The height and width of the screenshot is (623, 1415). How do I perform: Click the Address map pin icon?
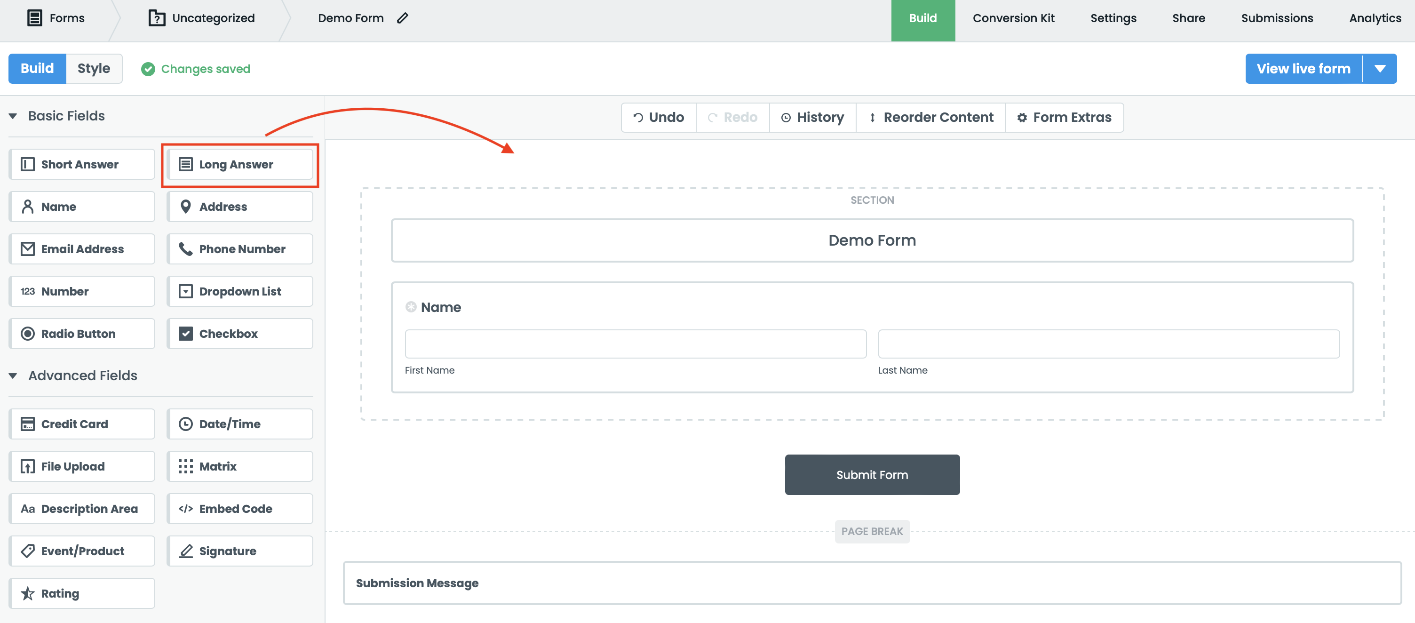point(186,207)
